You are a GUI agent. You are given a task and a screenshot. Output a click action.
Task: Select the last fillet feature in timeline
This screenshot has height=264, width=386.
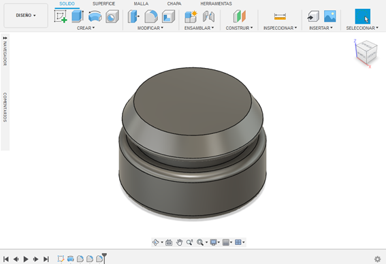(99, 259)
